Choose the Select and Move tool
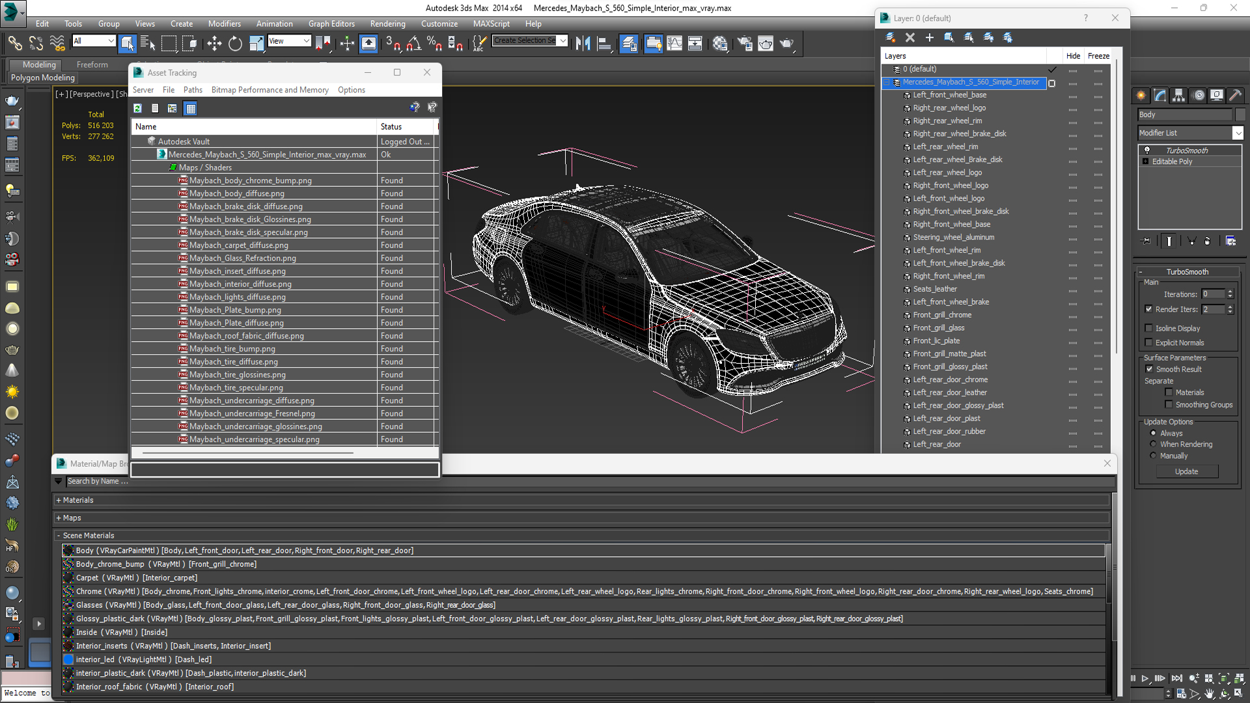This screenshot has height=703, width=1250. tap(214, 44)
